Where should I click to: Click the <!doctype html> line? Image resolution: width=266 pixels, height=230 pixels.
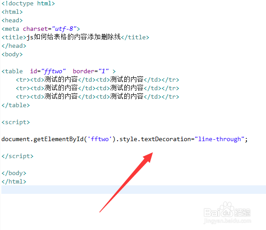tap(28, 4)
